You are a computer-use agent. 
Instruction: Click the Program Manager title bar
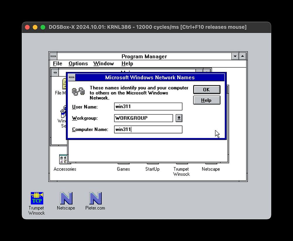pos(144,56)
